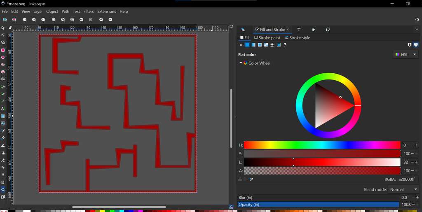
Task: Click the Opacity percent slider
Action: click(319, 205)
